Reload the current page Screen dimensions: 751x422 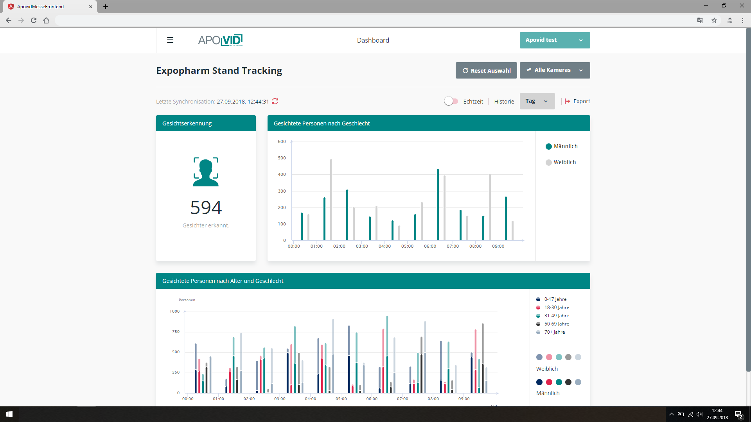[34, 20]
